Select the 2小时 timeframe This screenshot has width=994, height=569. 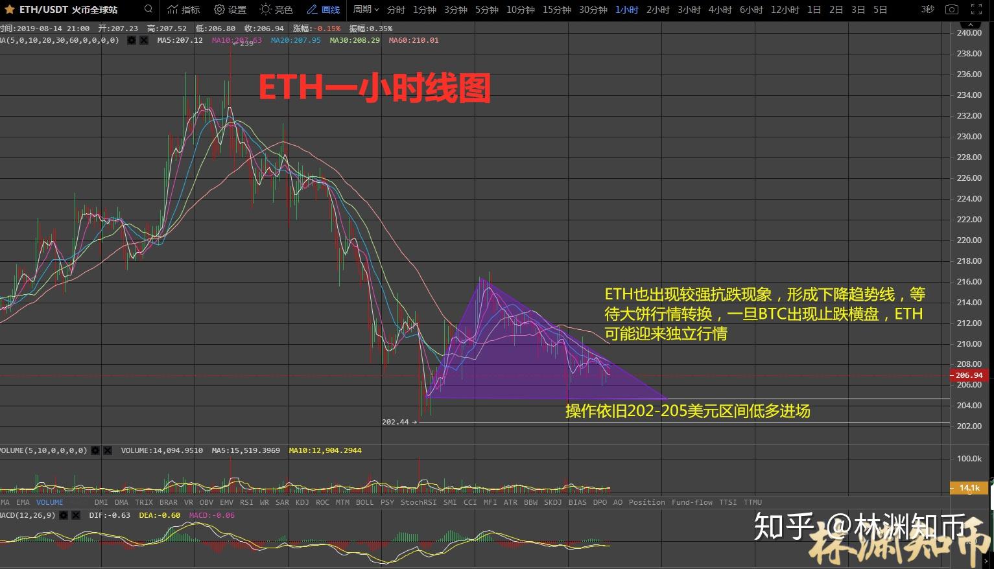[x=658, y=10]
